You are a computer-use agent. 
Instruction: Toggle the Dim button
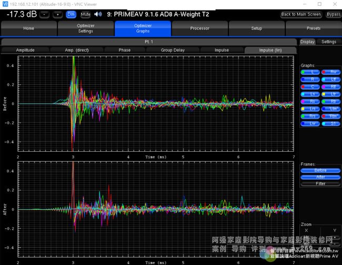click(x=71, y=14)
